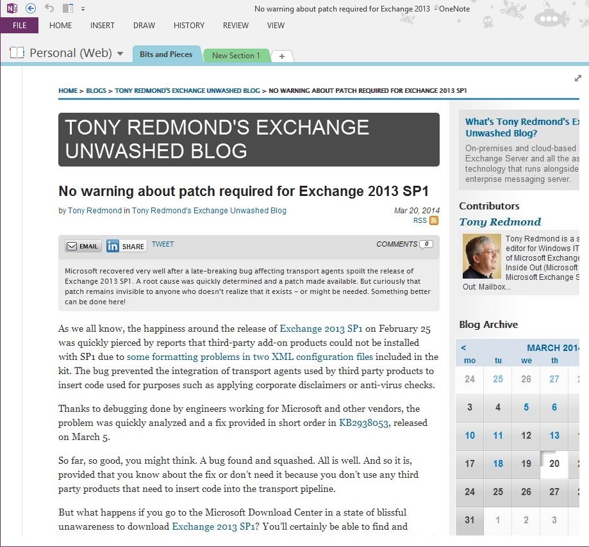Go back using the Back arrow
This screenshot has height=547, width=589.
click(x=31, y=8)
